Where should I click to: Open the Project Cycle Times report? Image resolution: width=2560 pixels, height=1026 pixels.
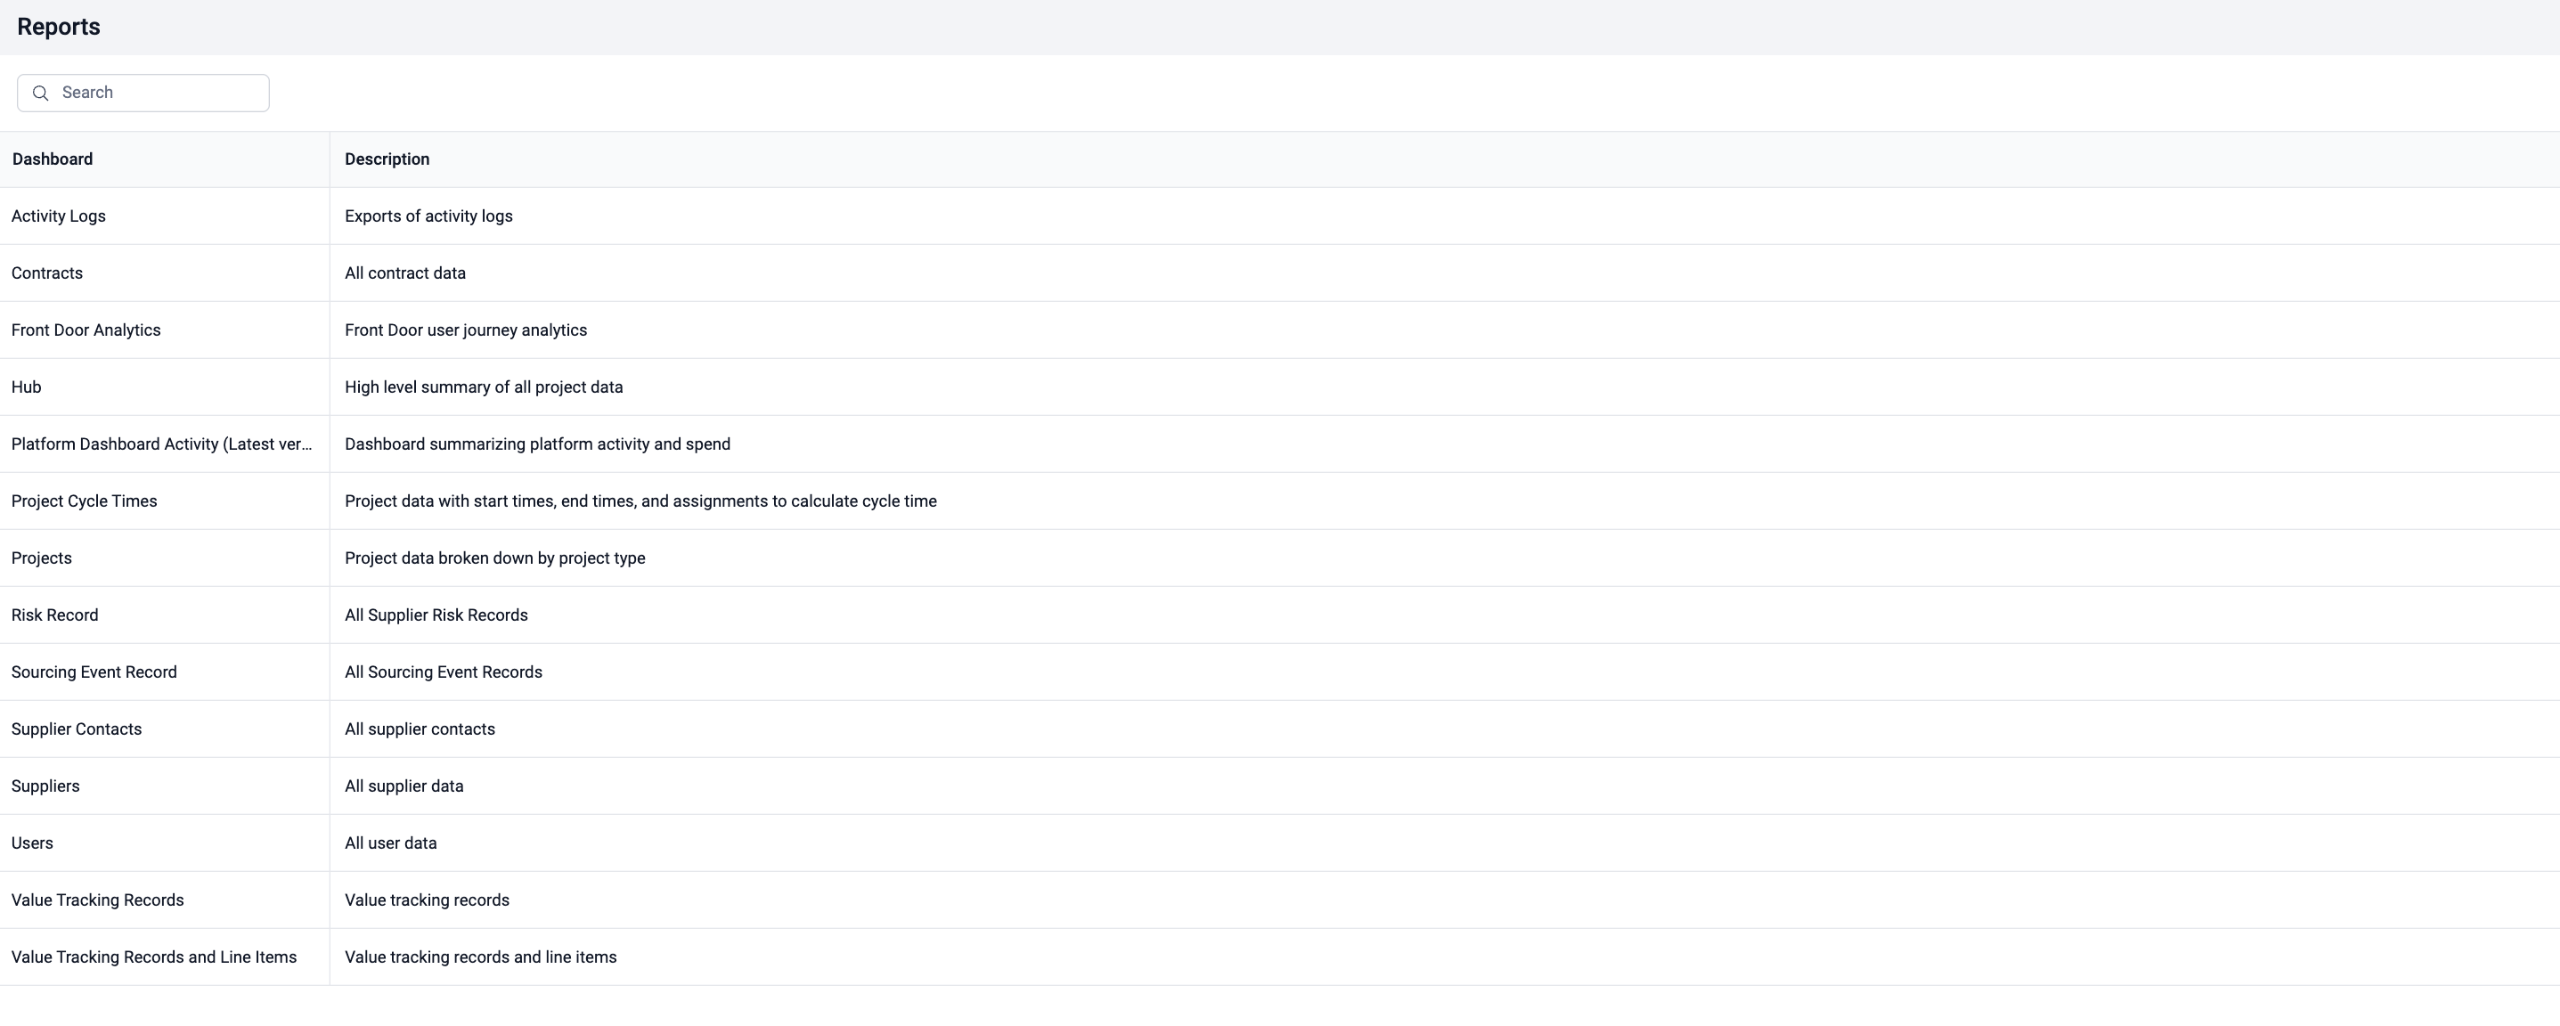click(85, 501)
